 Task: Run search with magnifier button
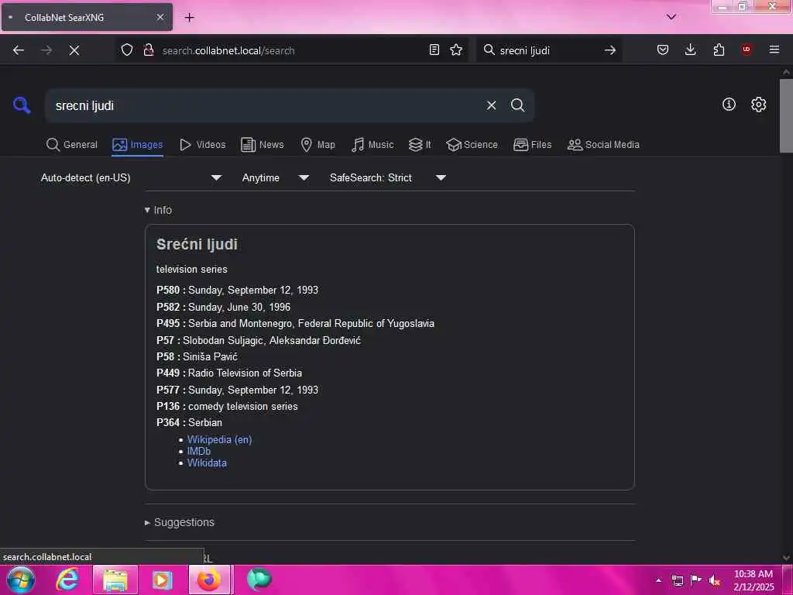tap(517, 105)
